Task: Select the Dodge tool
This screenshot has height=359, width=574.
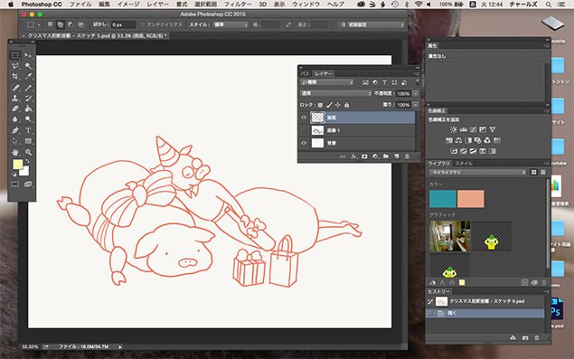Action: pos(29,119)
